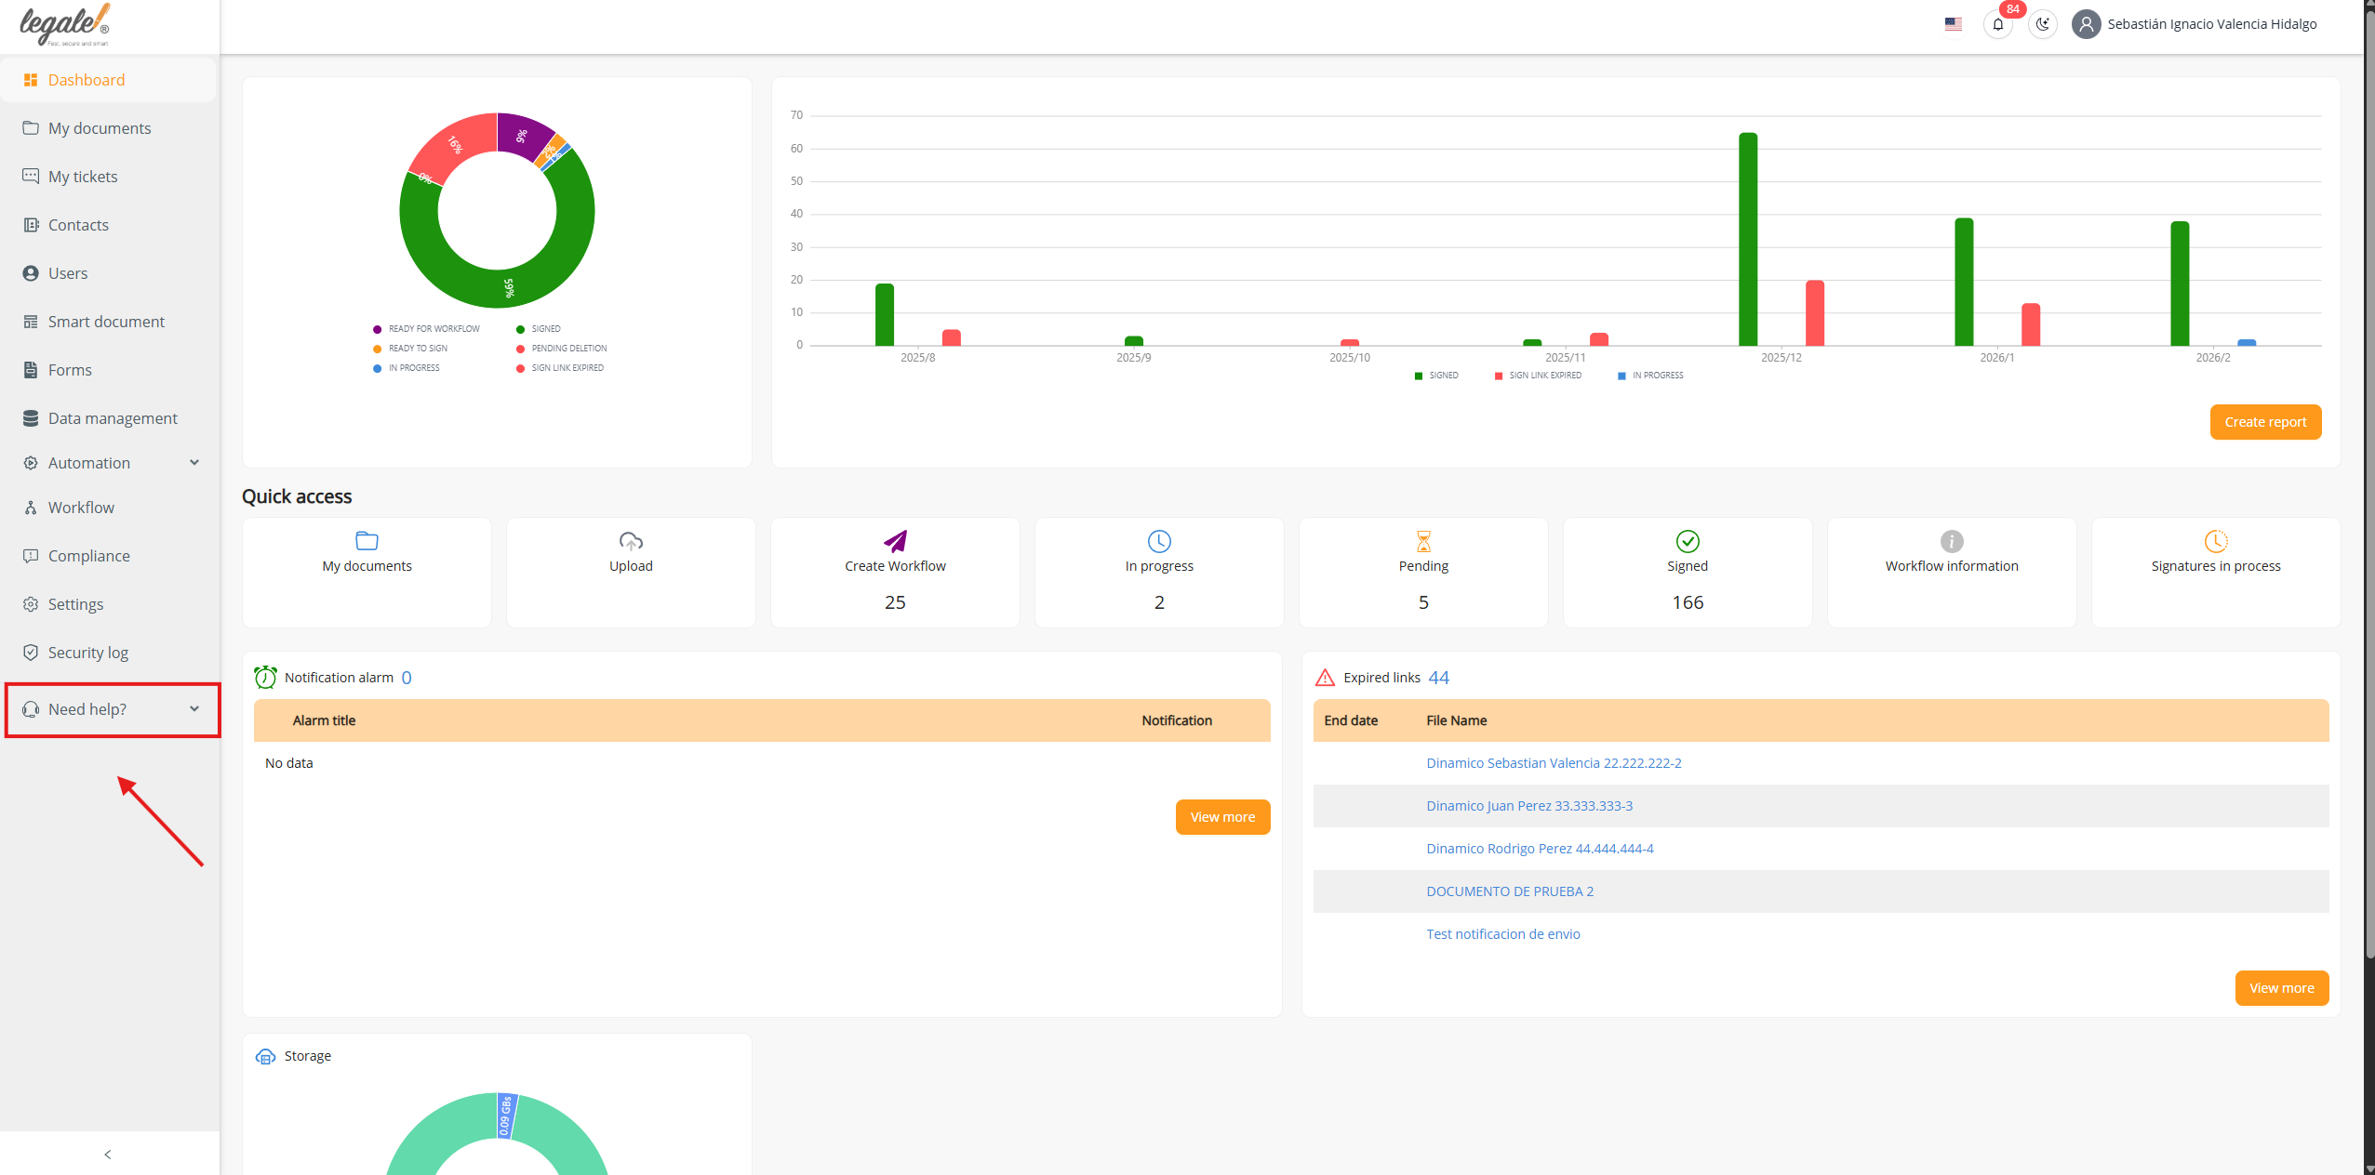Viewport: 2375px width, 1175px height.
Task: Open My tickets in sidebar
Action: (x=83, y=177)
